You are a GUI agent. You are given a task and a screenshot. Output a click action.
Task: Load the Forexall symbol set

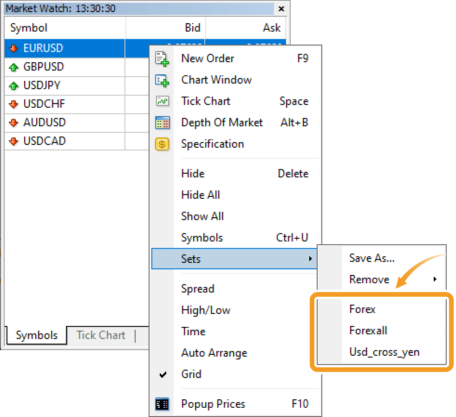pyautogui.click(x=382, y=331)
